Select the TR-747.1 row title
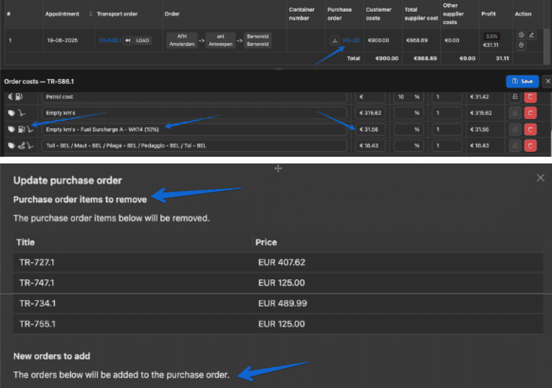 [37, 283]
